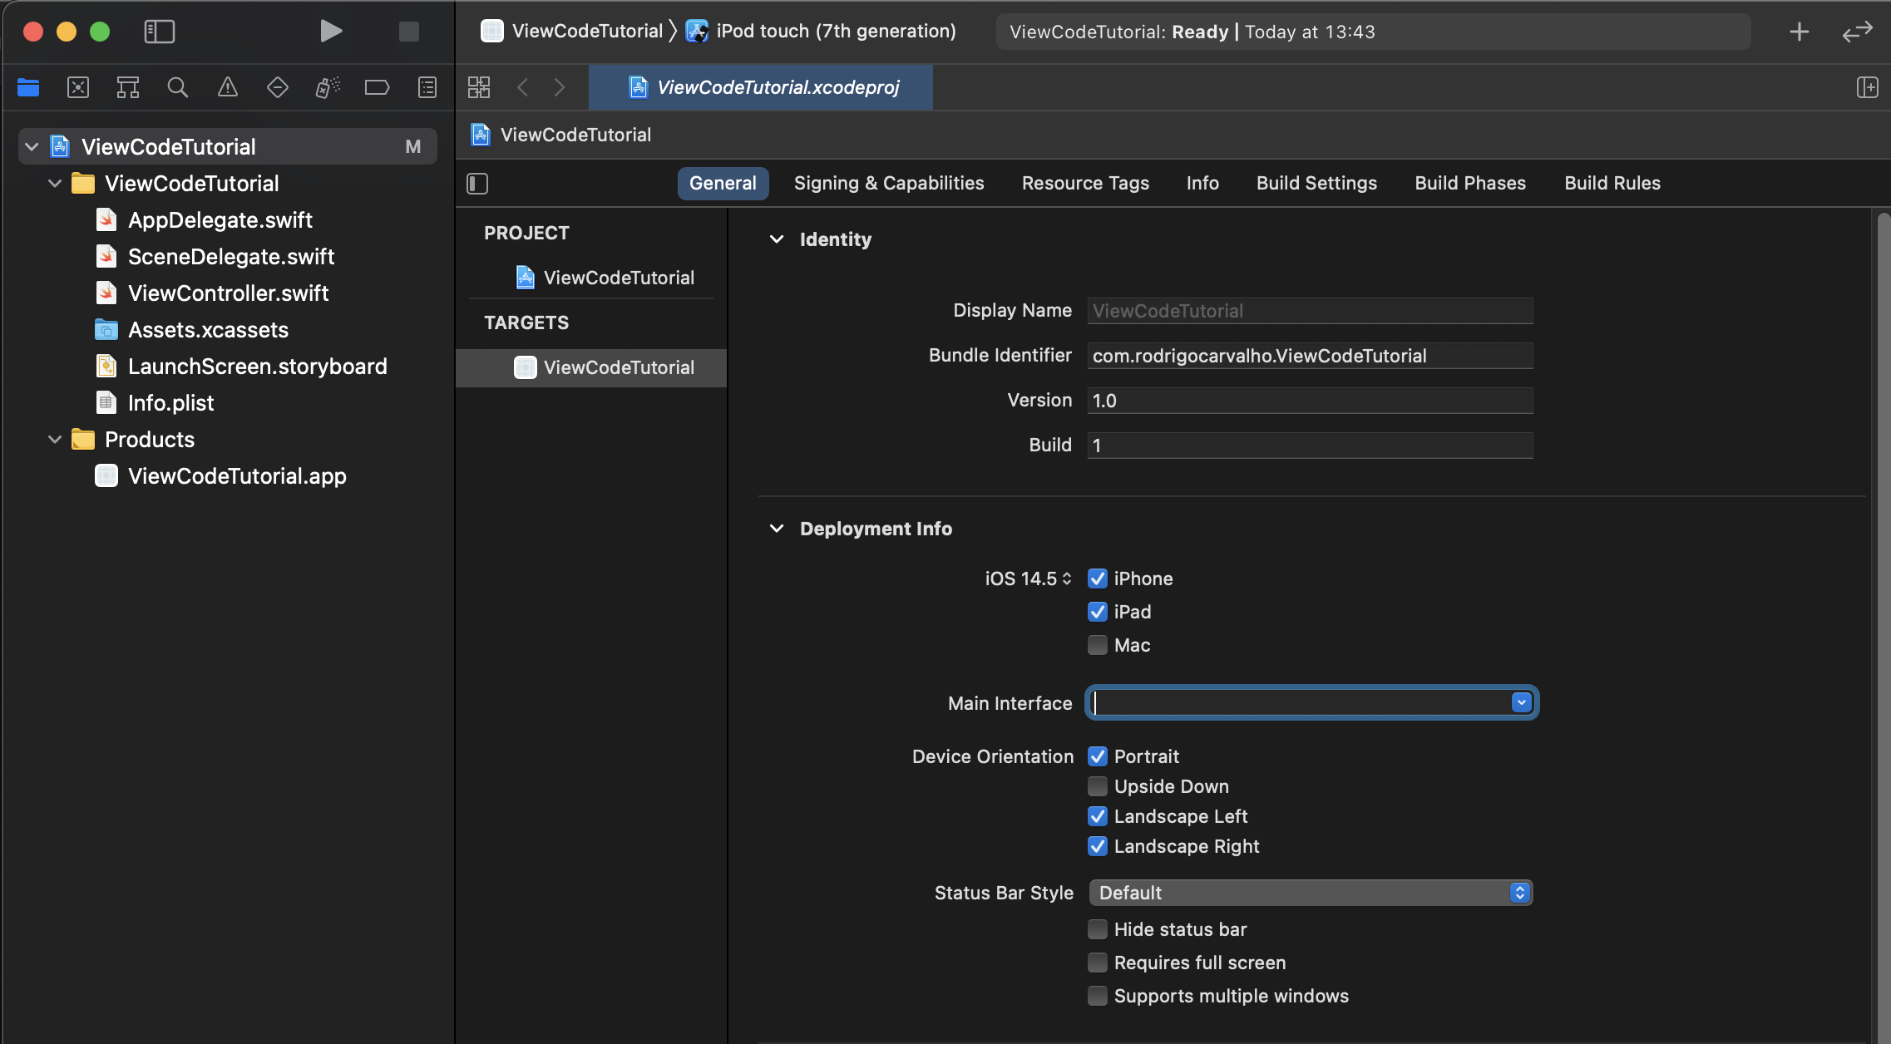
Task: Add an editor on the right
Action: point(1868,87)
